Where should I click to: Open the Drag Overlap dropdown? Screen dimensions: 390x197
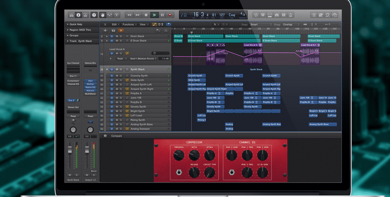click(x=291, y=25)
